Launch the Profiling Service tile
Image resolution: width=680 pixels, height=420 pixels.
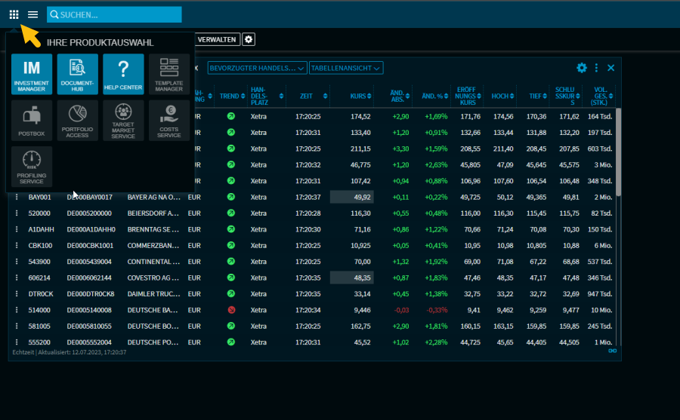click(32, 167)
